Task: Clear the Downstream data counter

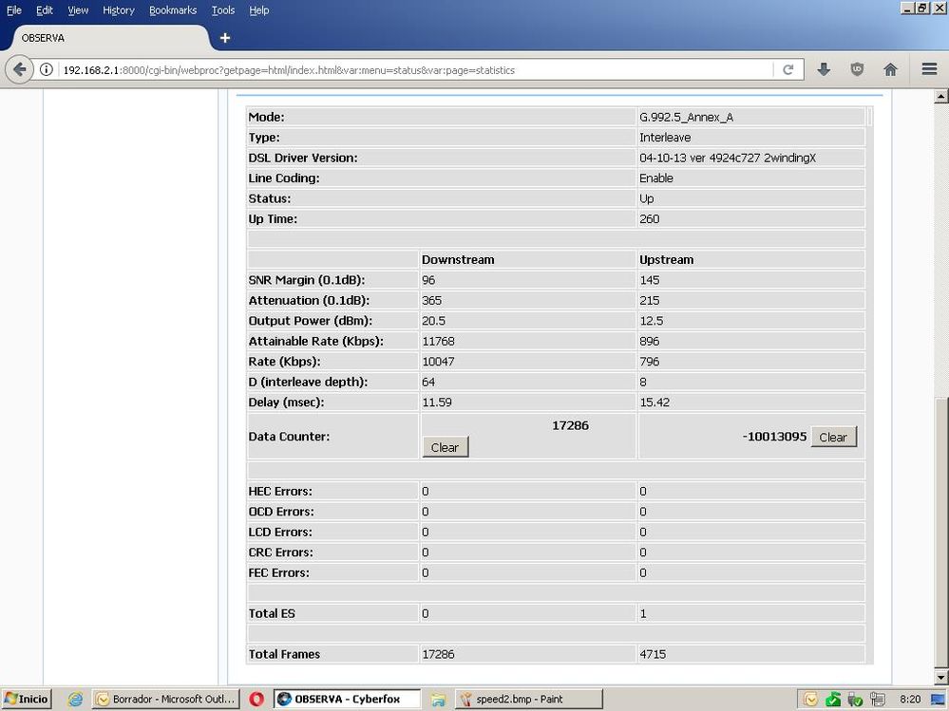Action: point(445,447)
